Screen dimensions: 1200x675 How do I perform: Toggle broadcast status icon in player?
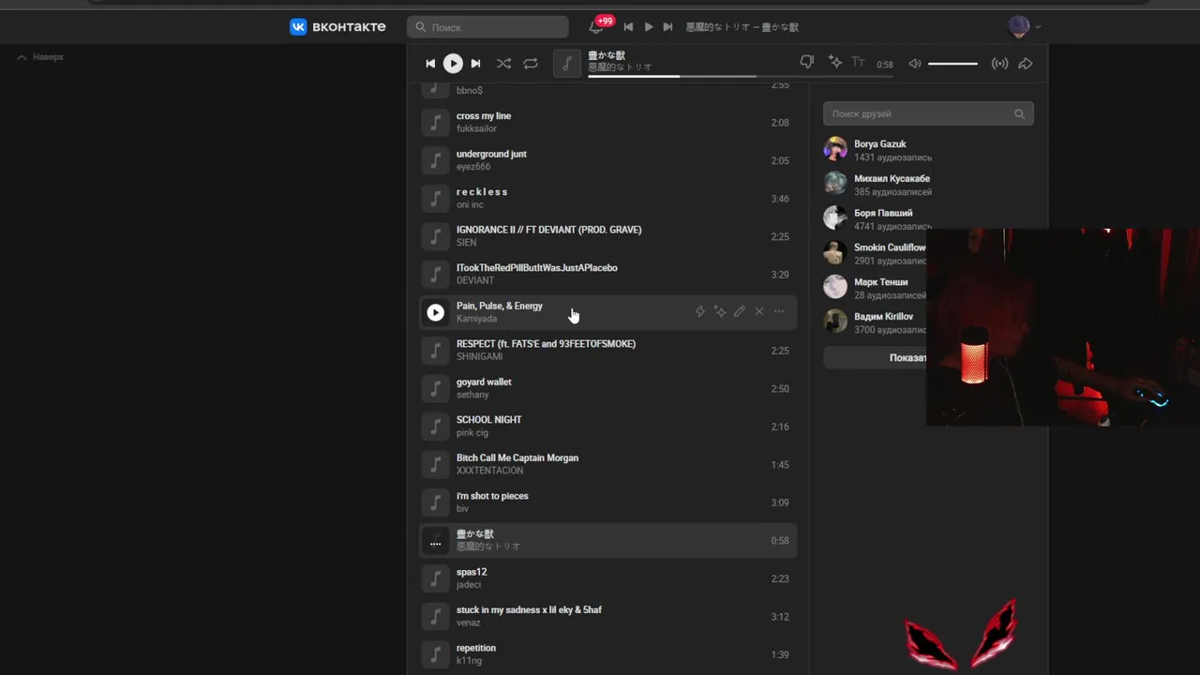(1000, 64)
